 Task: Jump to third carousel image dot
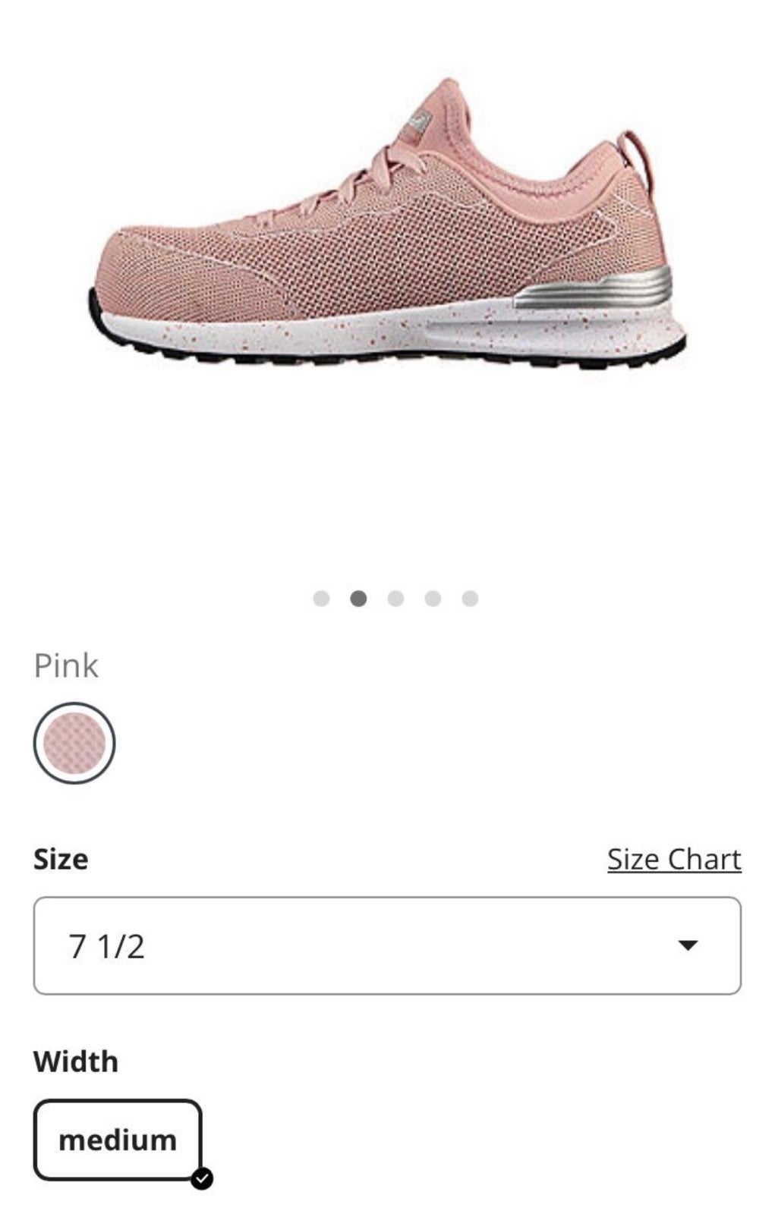[x=395, y=599]
